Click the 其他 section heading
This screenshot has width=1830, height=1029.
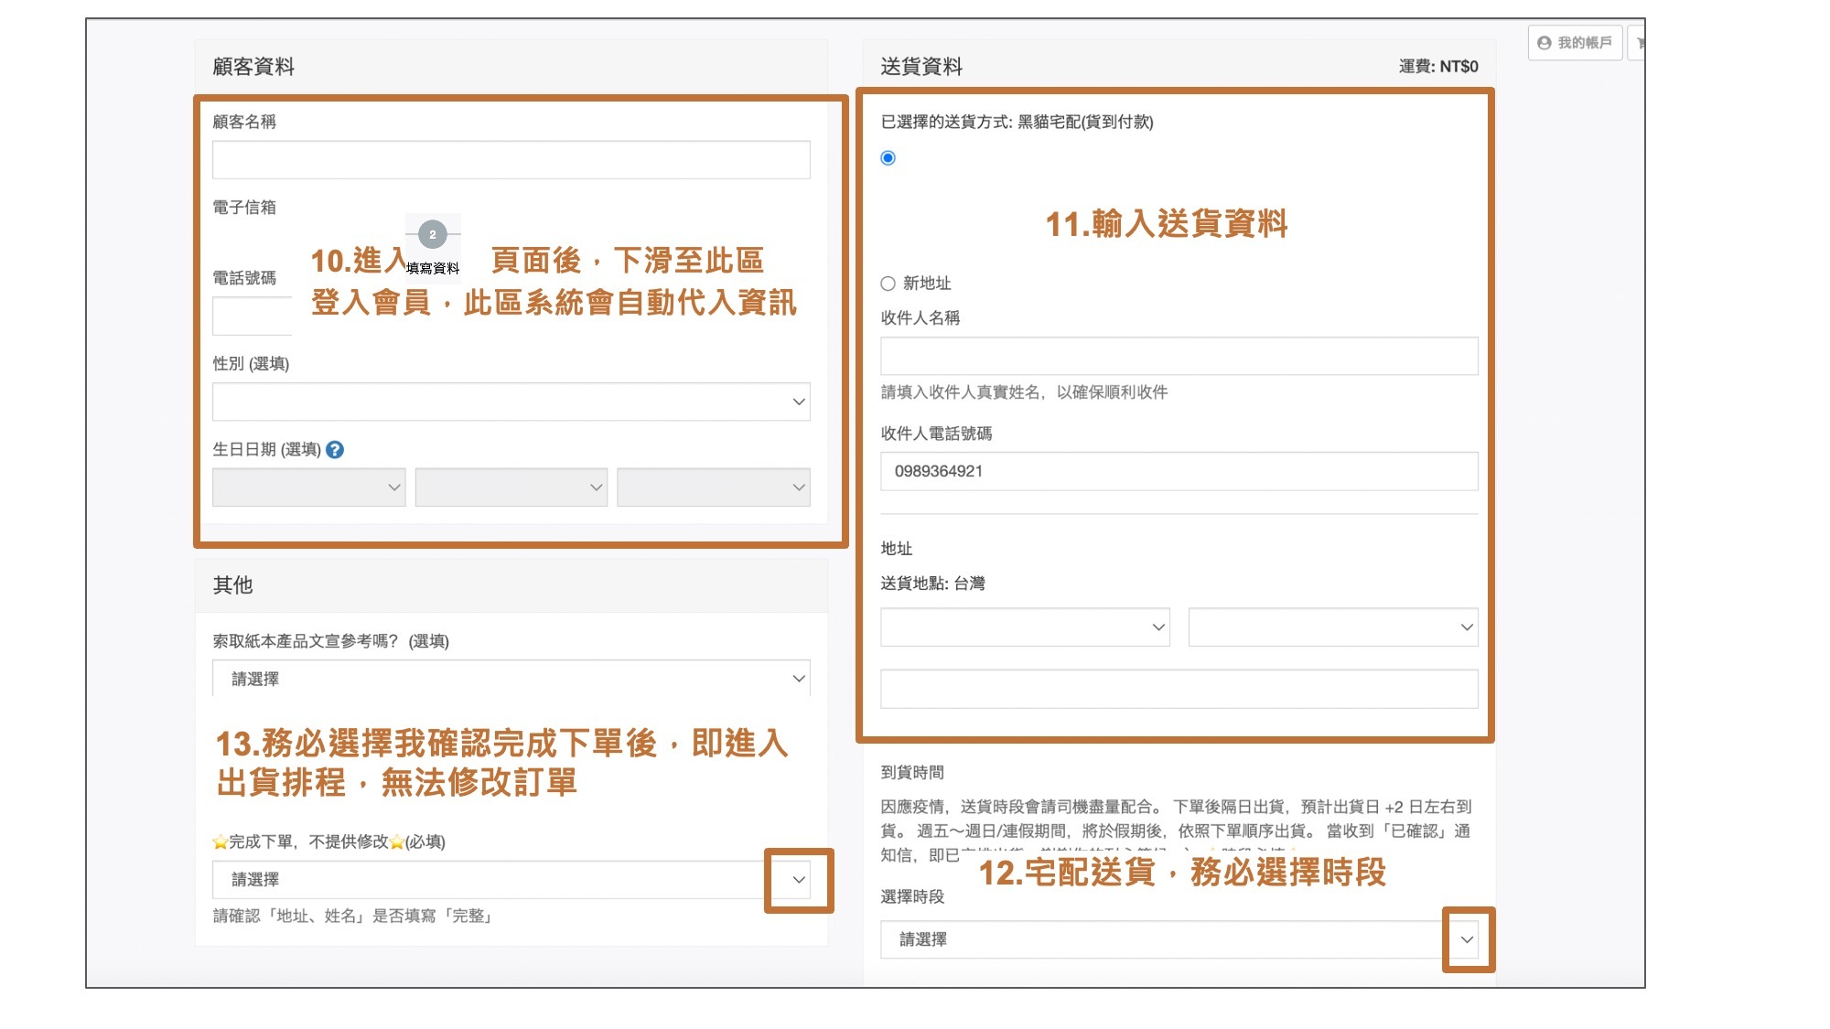[232, 585]
